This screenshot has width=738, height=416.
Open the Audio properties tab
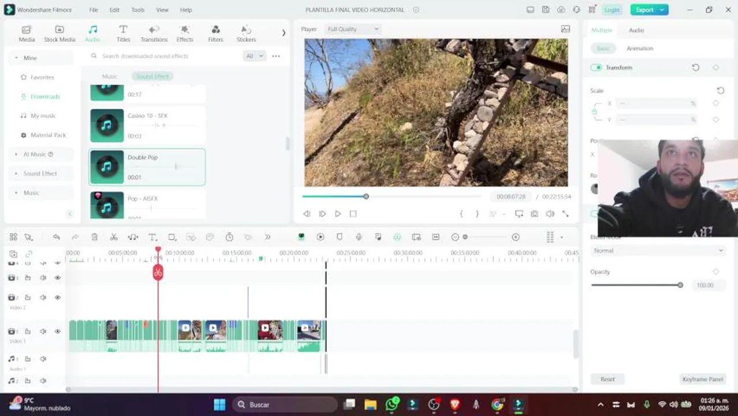coord(636,30)
